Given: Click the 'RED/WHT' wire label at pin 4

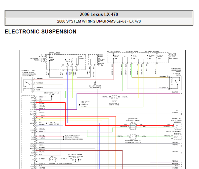Looking at the screenshot, I should (x=42, y=104).
